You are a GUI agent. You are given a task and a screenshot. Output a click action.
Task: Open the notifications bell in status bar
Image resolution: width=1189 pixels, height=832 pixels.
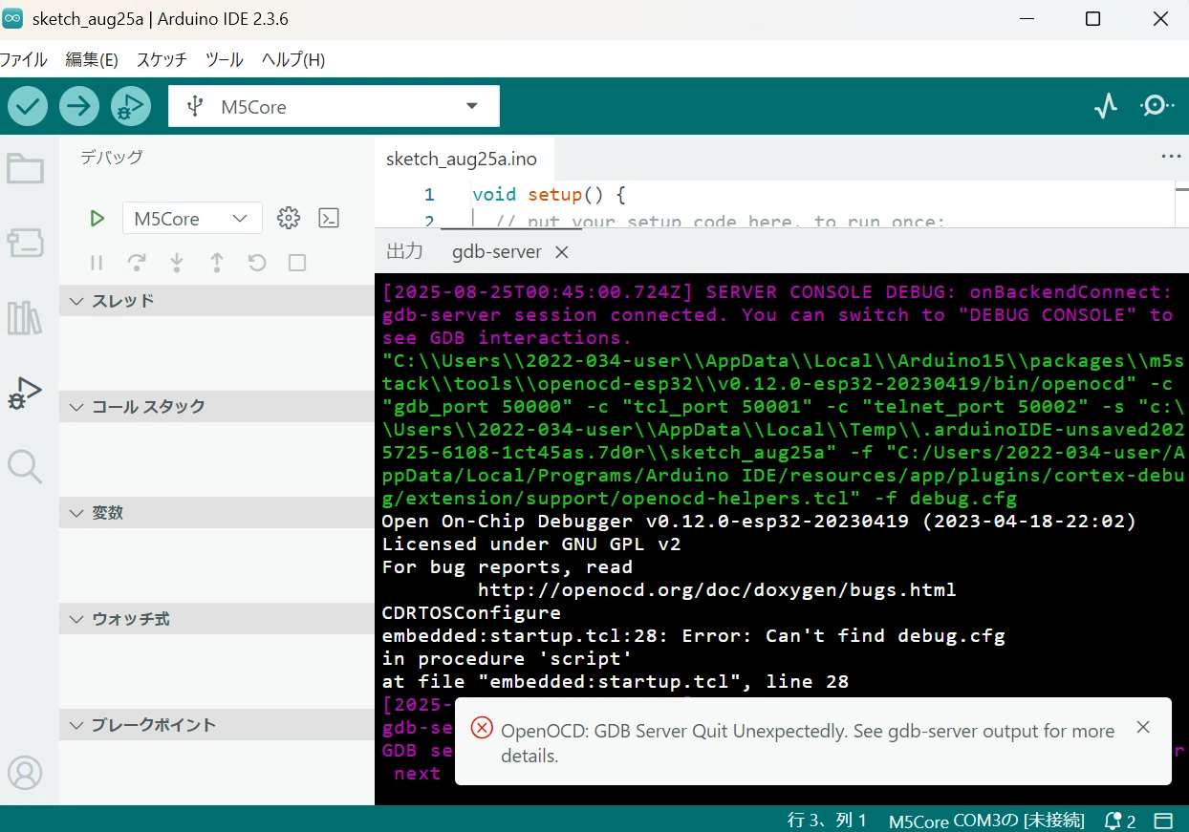click(1119, 821)
